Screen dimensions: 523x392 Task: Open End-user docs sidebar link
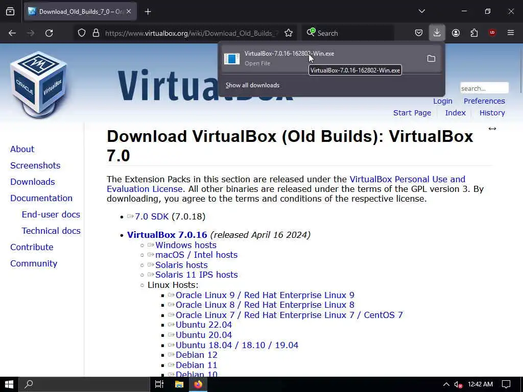(51, 215)
